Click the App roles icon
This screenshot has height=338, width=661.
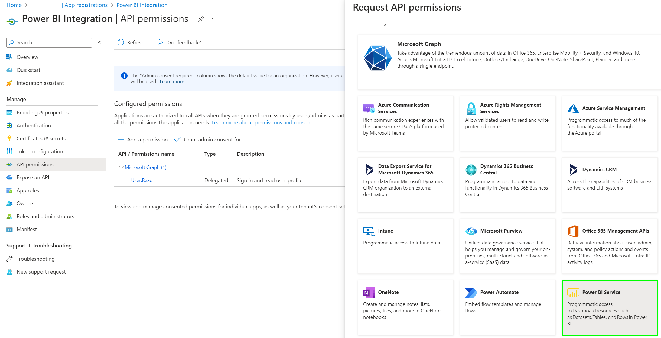(x=9, y=190)
